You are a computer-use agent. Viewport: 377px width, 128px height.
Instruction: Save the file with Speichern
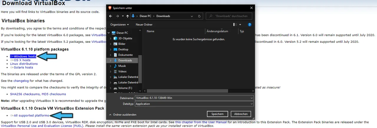pyautogui.click(x=217, y=114)
